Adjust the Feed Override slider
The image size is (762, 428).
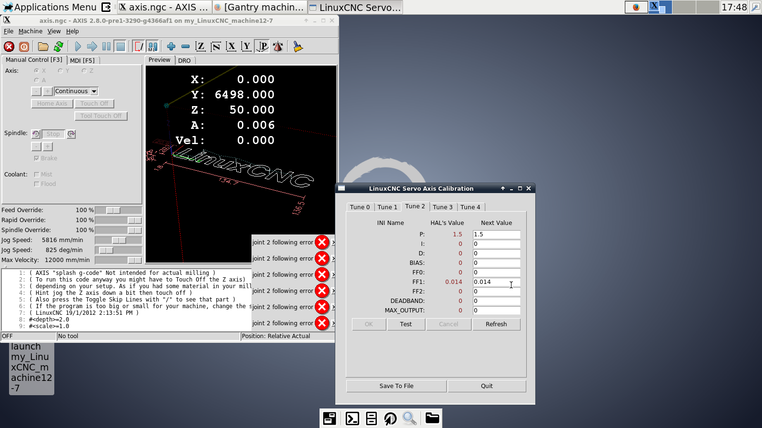click(113, 210)
